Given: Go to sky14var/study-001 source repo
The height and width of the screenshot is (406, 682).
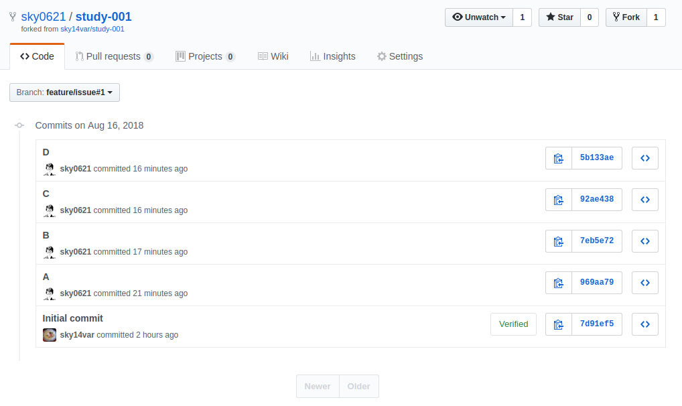Looking at the screenshot, I should pos(92,29).
